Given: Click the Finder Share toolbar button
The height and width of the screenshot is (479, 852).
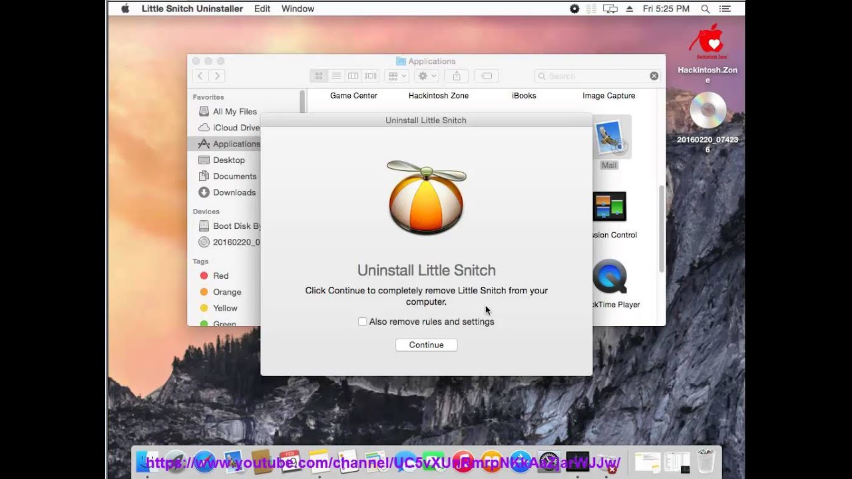Looking at the screenshot, I should point(457,76).
